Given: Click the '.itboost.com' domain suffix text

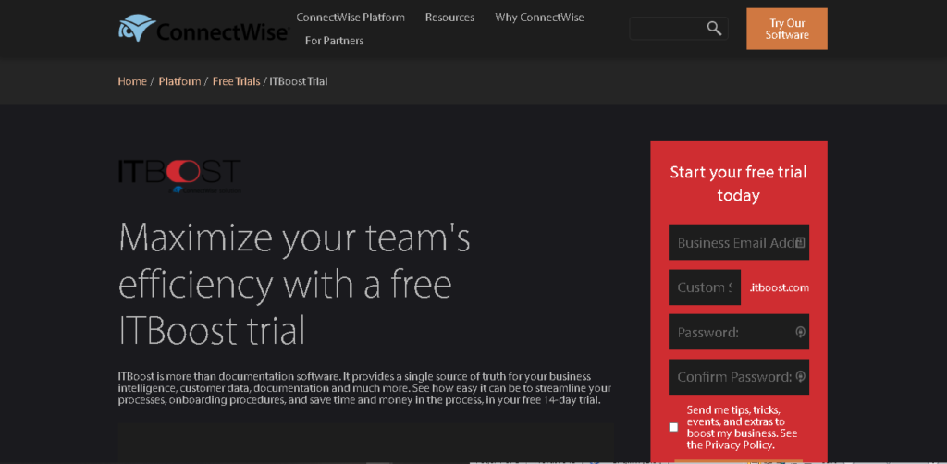Looking at the screenshot, I should pyautogui.click(x=779, y=287).
